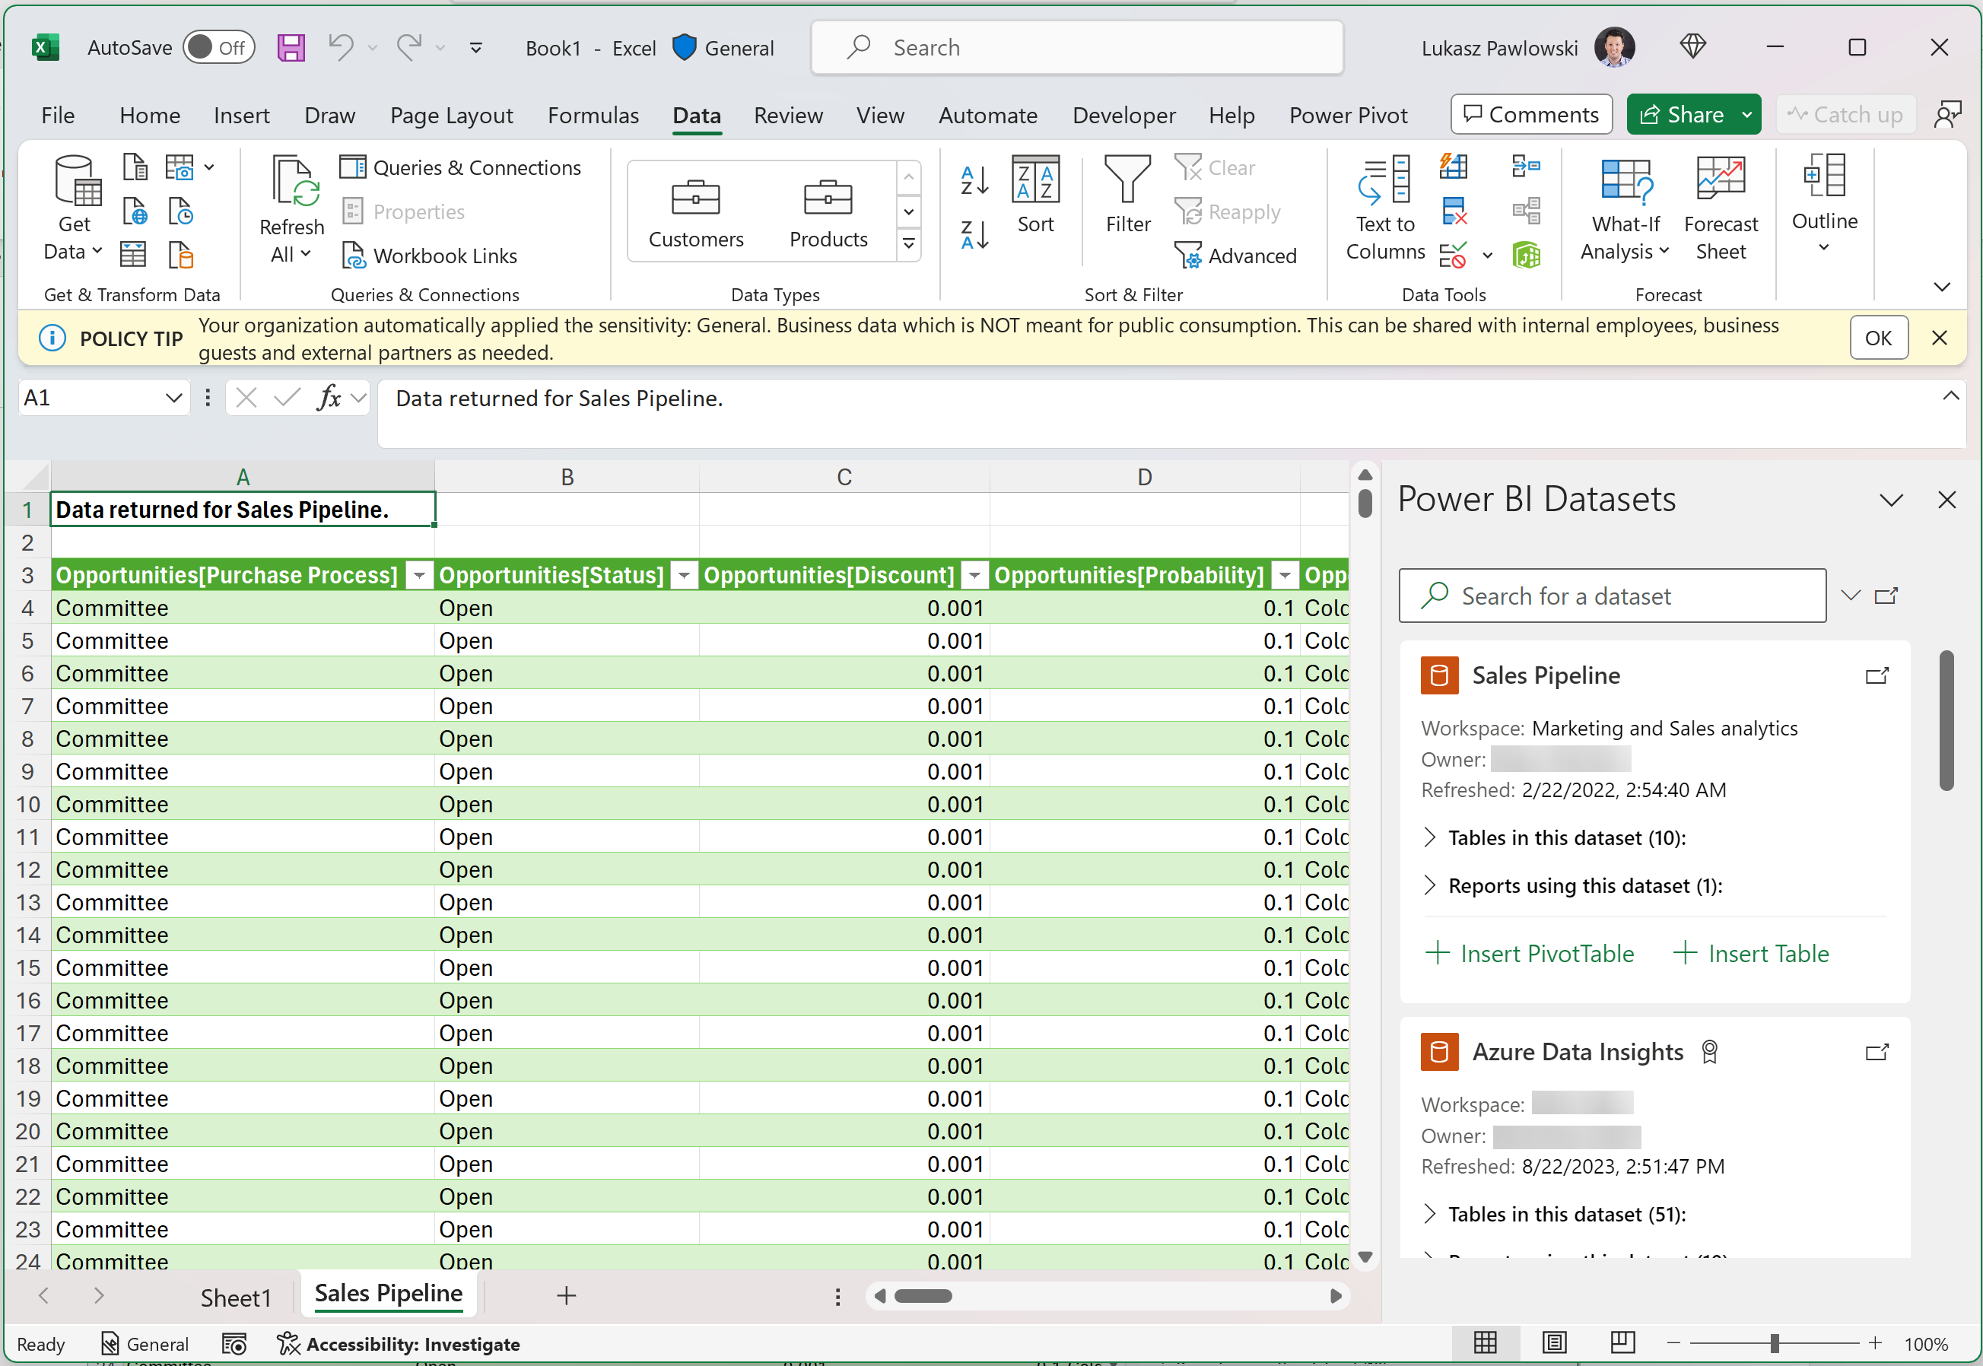Screen dimensions: 1983x1366
Task: Open the Get Data menu
Action: pyautogui.click(x=74, y=208)
